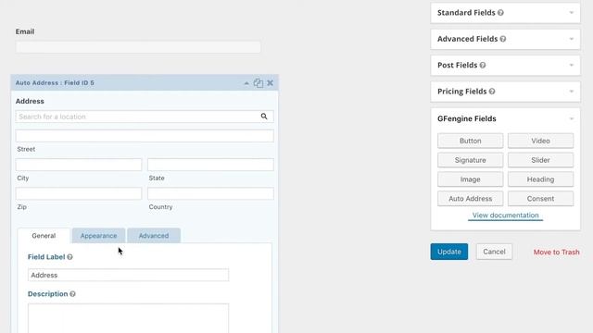The width and height of the screenshot is (593, 333).
Task: Show Description help tooltip icon
Action: [72, 294]
